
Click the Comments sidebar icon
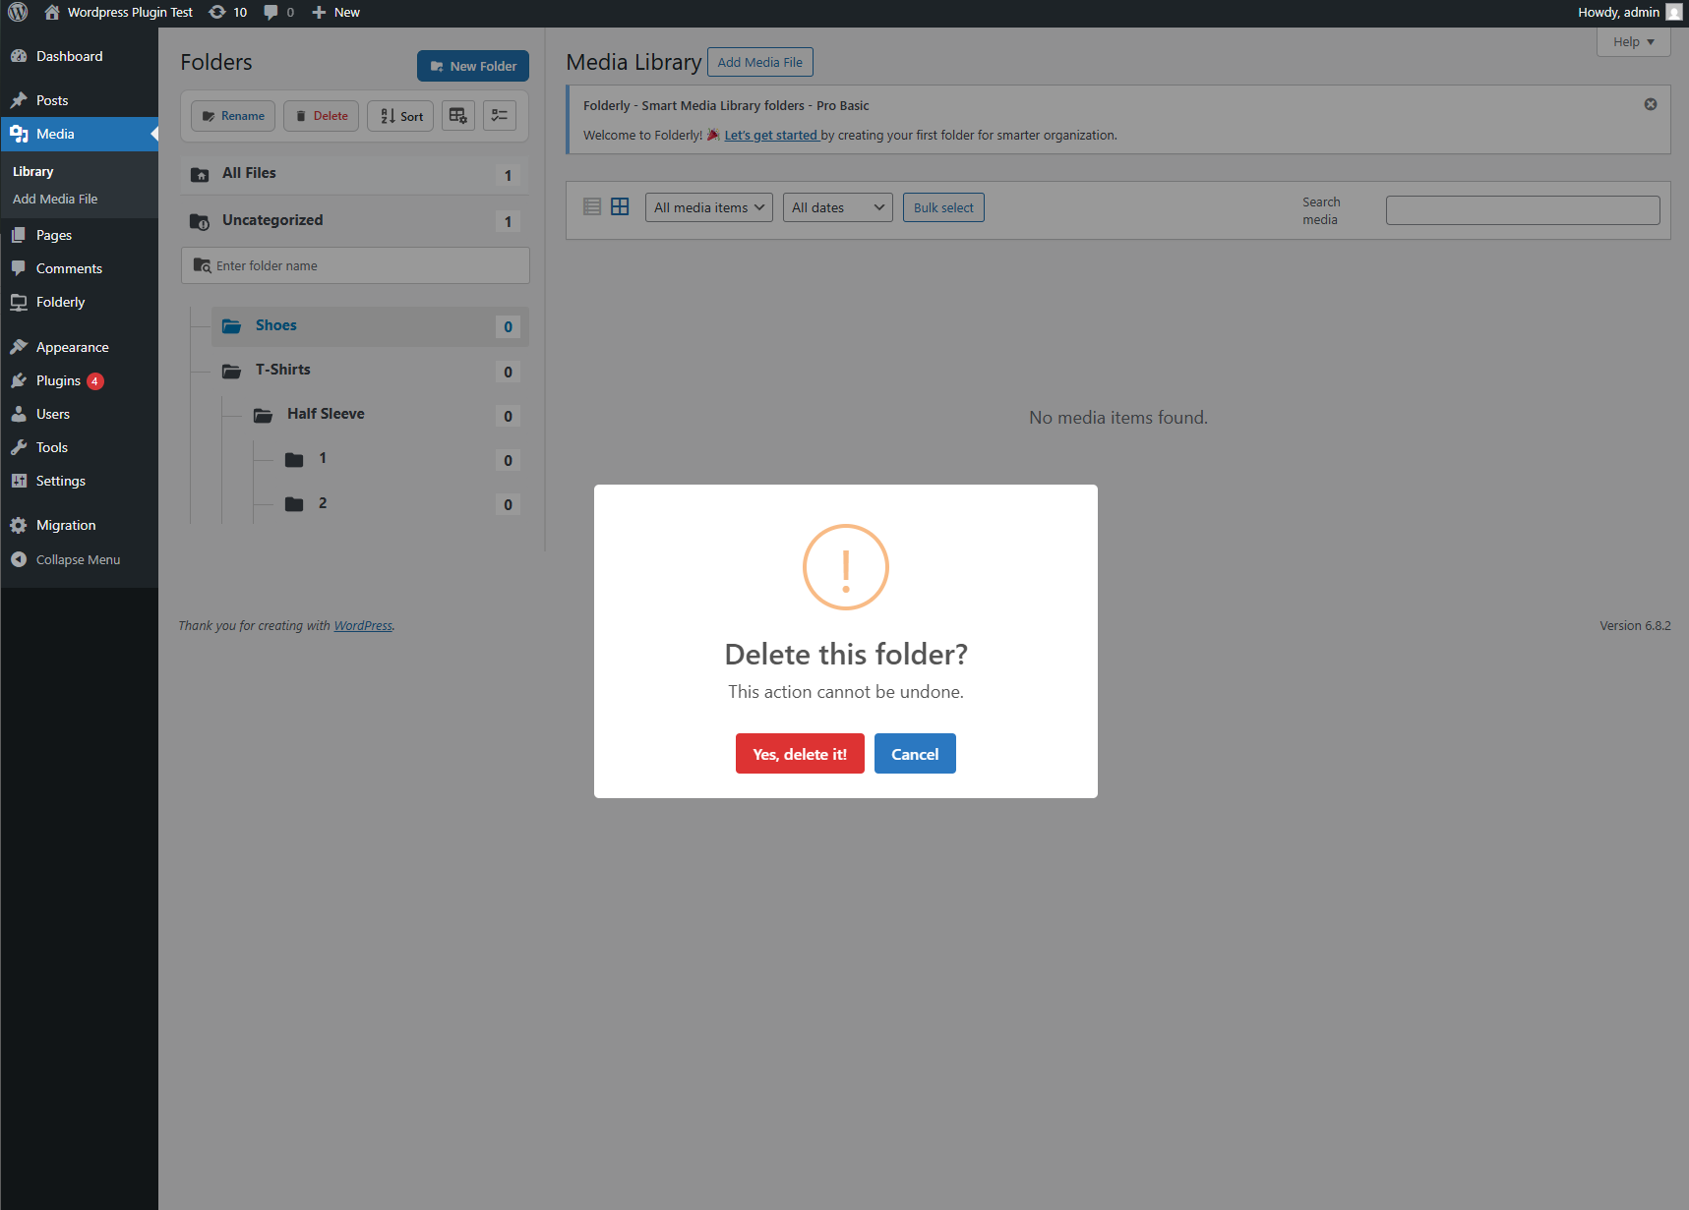(19, 268)
